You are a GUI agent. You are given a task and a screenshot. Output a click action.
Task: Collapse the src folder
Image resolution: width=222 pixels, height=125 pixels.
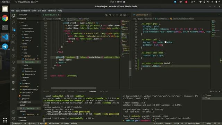(x=29, y=22)
